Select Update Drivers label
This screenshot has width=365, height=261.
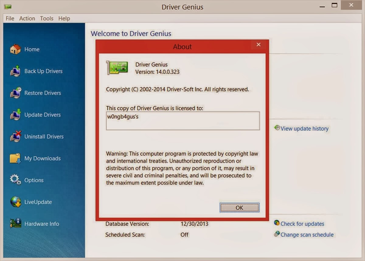tap(43, 115)
